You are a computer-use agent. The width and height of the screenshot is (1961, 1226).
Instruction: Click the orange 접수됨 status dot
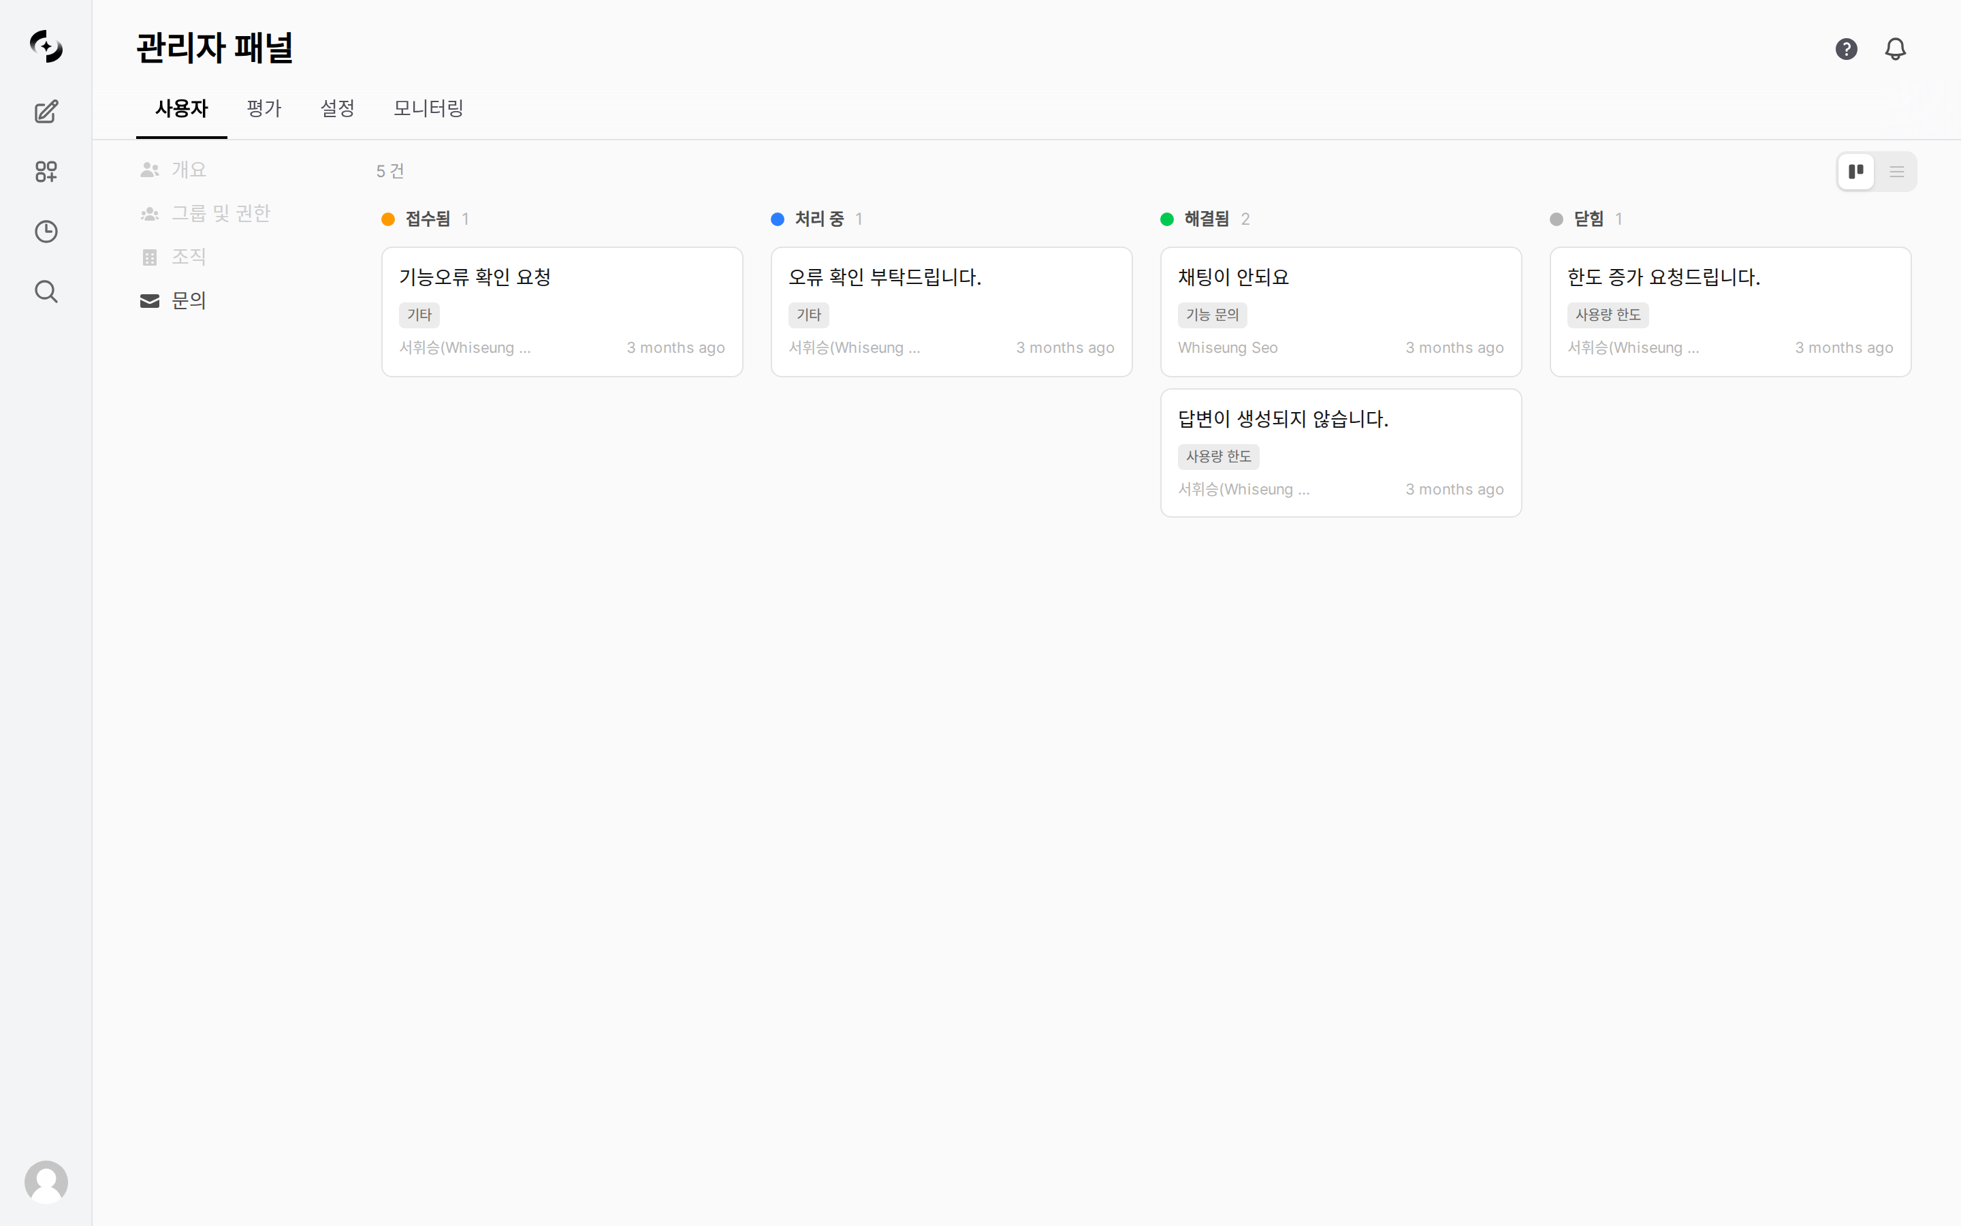[388, 219]
